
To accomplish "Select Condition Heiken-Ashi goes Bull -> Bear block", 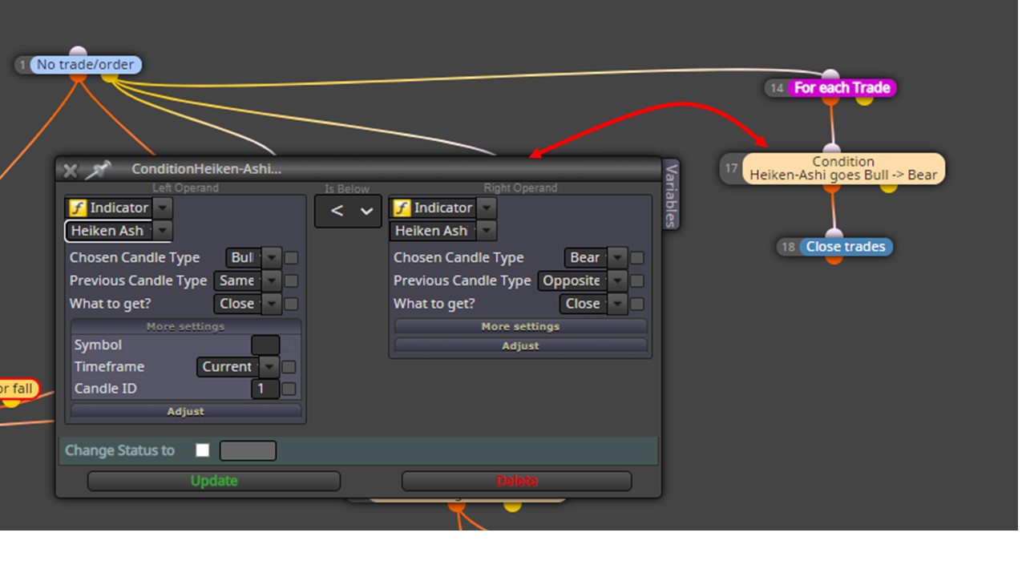I will coord(843,168).
